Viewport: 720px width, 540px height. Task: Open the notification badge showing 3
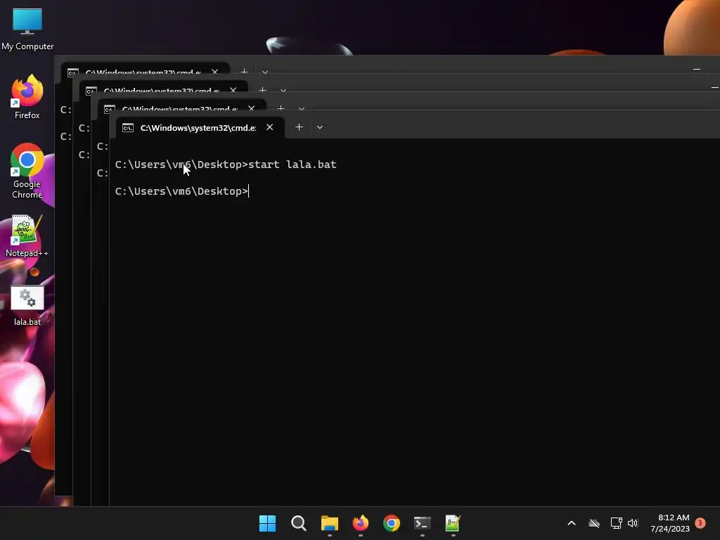(700, 522)
